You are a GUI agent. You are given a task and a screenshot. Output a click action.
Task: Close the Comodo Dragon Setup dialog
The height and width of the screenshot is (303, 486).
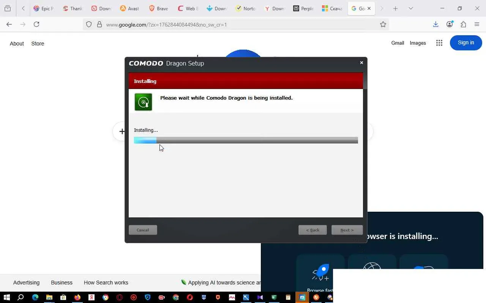(x=361, y=62)
